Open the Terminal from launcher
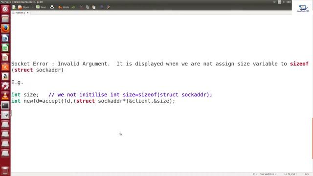 pyautogui.click(x=5, y=105)
